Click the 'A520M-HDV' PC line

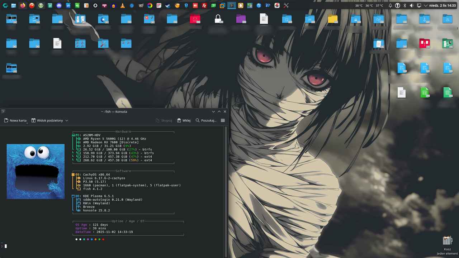(92, 135)
